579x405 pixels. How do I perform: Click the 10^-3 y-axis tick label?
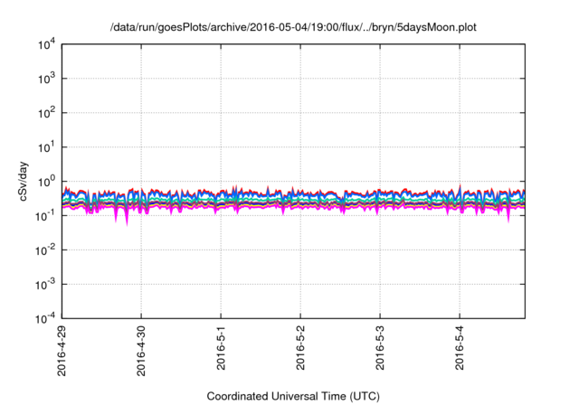pyautogui.click(x=45, y=285)
